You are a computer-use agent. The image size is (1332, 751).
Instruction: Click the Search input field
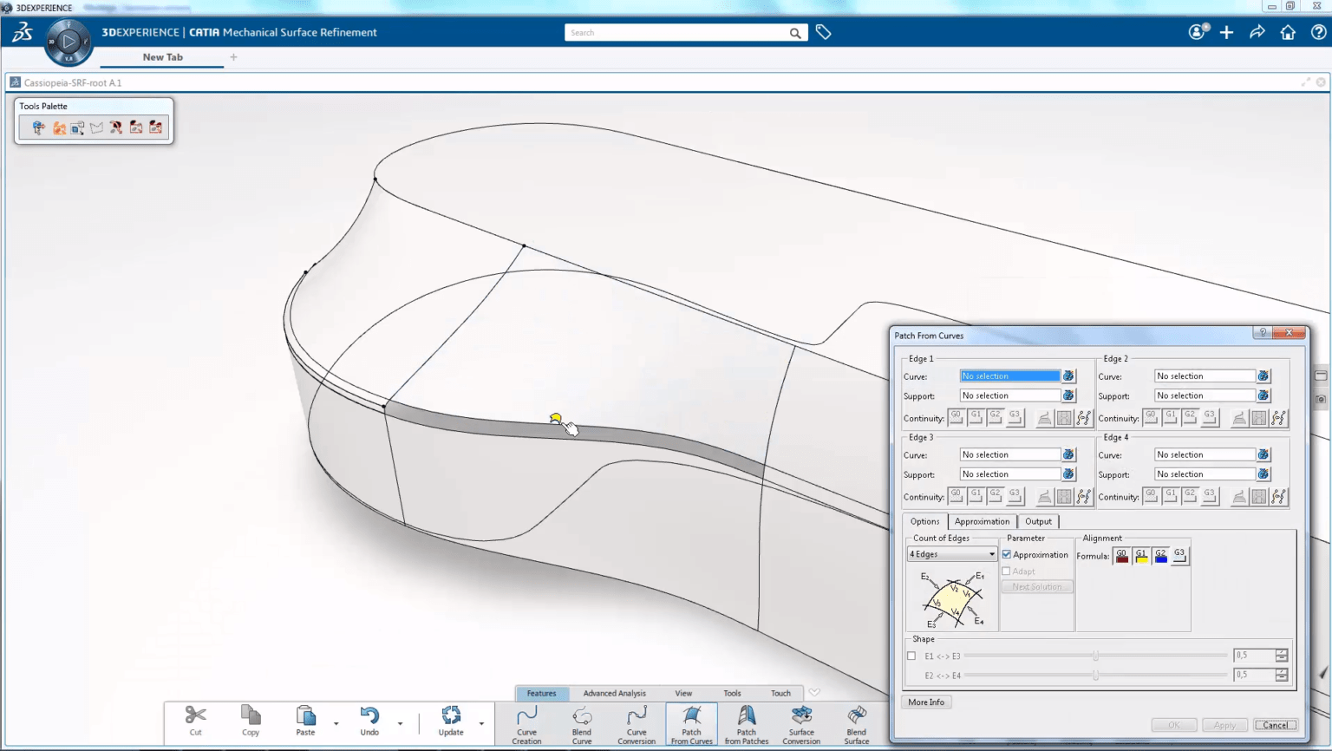(x=676, y=33)
